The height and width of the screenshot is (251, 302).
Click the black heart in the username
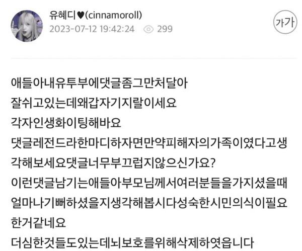[x=81, y=16]
